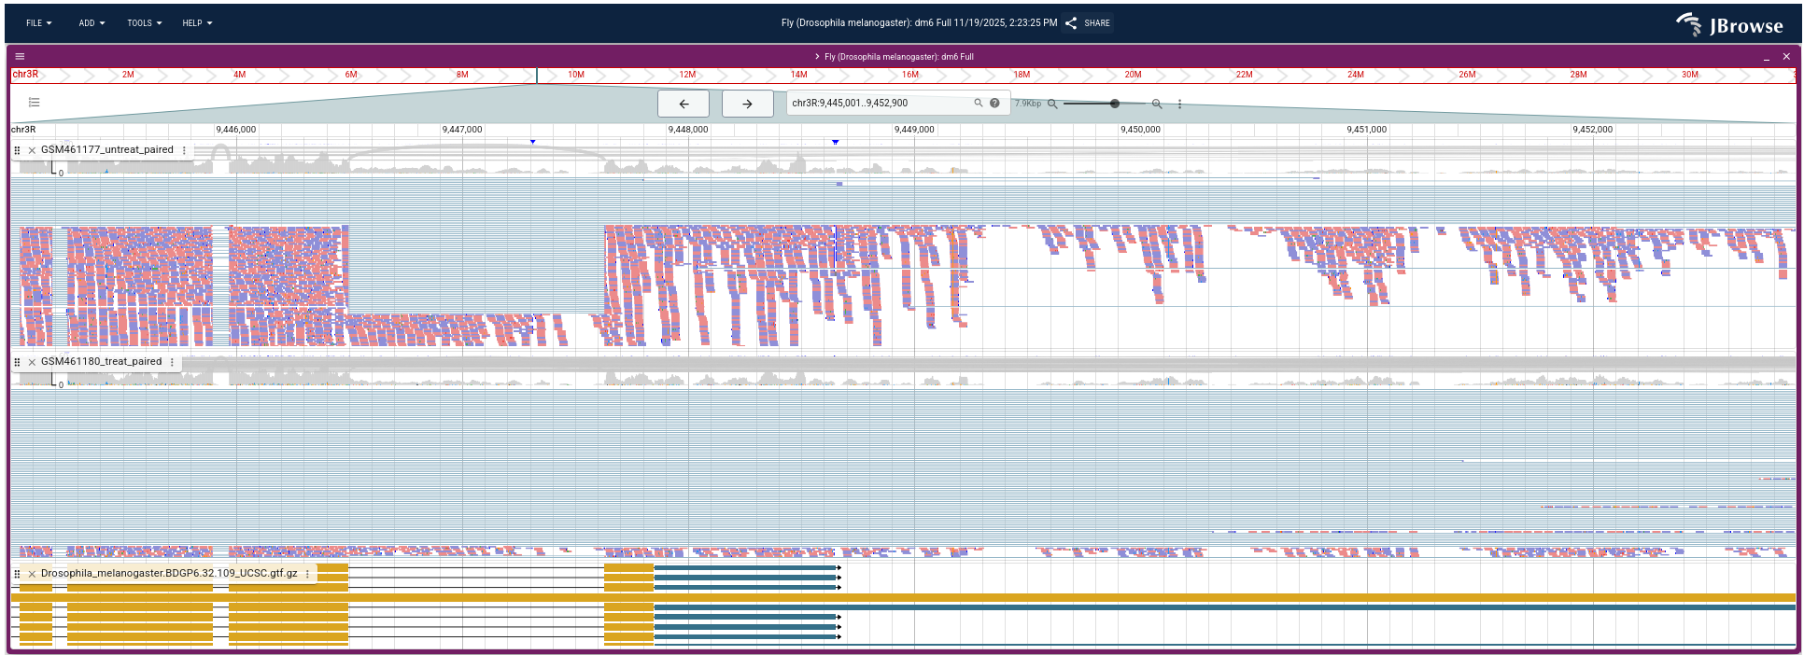The height and width of the screenshot is (655, 1804).
Task: Pan right with the forward arrow
Action: click(x=747, y=104)
